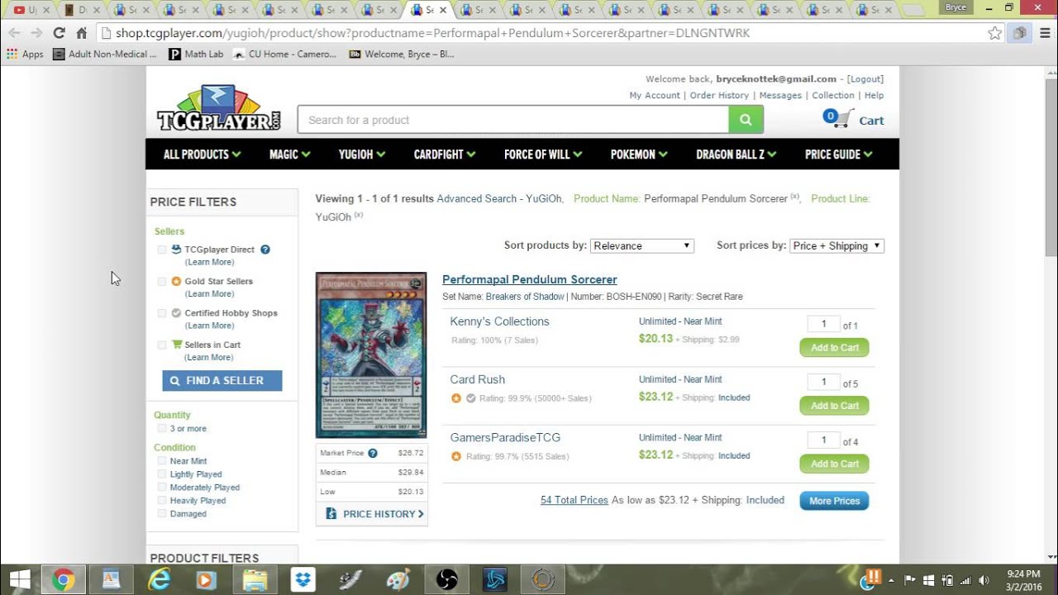Open Dropbox from the taskbar

click(303, 579)
